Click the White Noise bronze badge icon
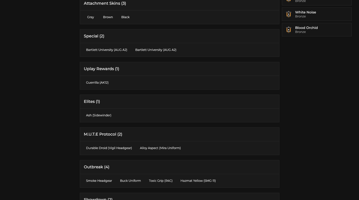 tap(288, 14)
